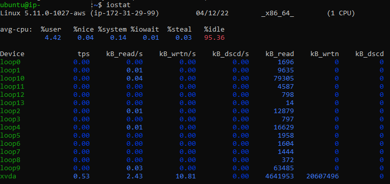The width and height of the screenshot is (390, 184).
Task: Select the %steal value 0.03
Action: pyautogui.click(x=184, y=38)
